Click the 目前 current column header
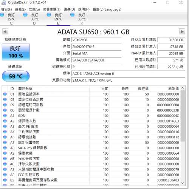 coord(99,88)
